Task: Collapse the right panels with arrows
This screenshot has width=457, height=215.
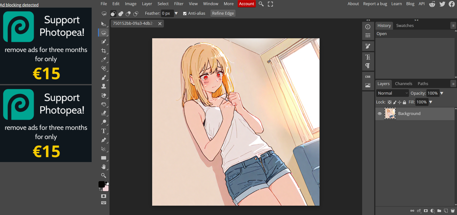Action: [416, 20]
